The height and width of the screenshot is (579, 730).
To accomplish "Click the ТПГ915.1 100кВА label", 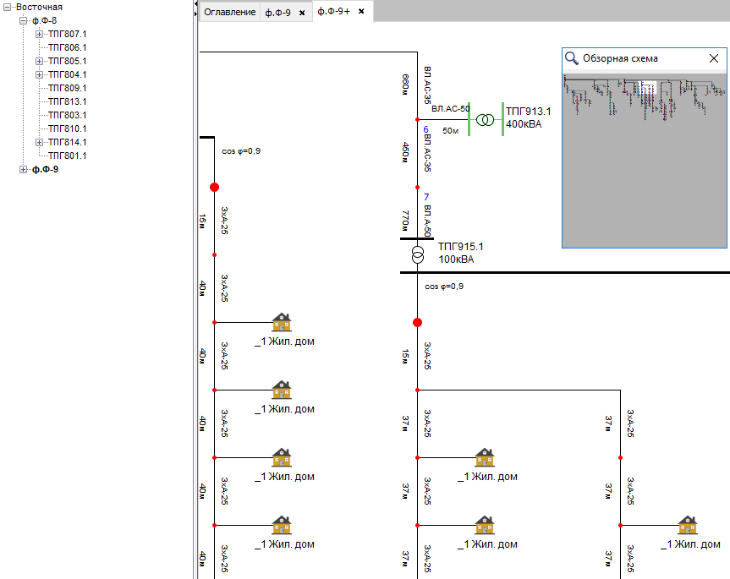I will click(x=460, y=253).
